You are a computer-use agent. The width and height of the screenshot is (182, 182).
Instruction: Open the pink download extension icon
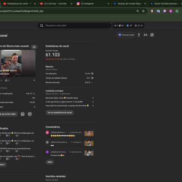[171, 11]
